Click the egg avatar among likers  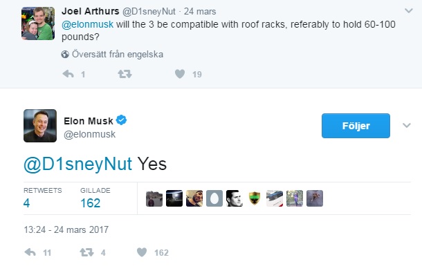(x=214, y=198)
